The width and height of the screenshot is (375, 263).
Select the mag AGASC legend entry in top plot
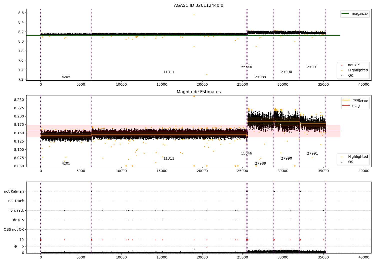click(x=355, y=14)
